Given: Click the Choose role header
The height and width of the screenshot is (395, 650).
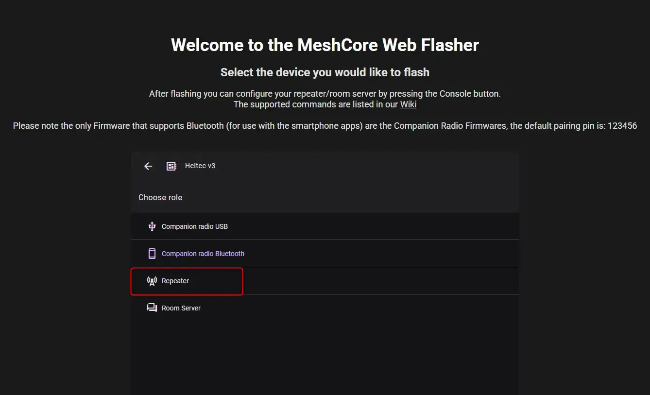Looking at the screenshot, I should [160, 198].
